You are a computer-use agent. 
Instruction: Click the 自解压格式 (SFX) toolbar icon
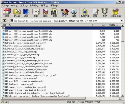click(116, 13)
